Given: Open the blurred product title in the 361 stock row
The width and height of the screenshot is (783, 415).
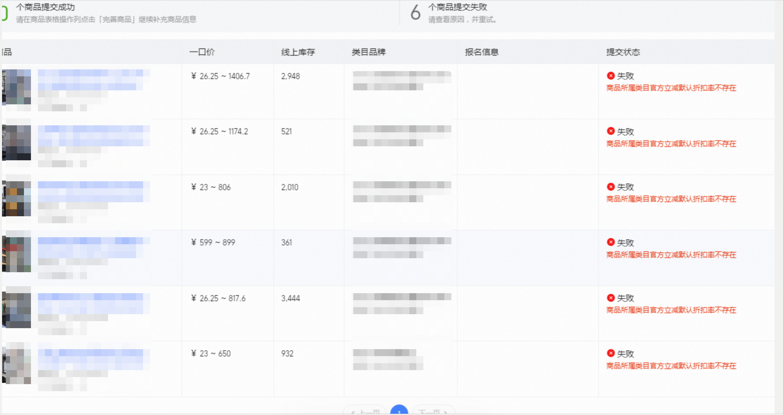Looking at the screenshot, I should (x=94, y=247).
